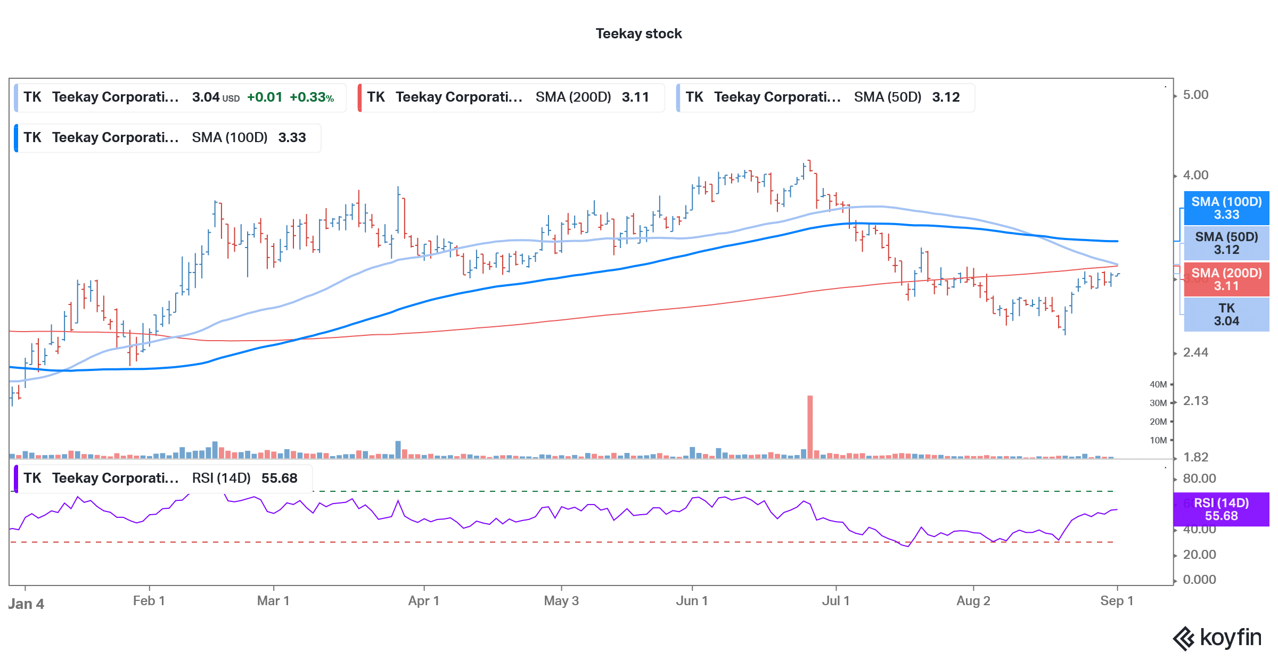The width and height of the screenshot is (1278, 660).
Task: Click the bright blue color bar of SMA (100D) legend
Action: tap(16, 138)
